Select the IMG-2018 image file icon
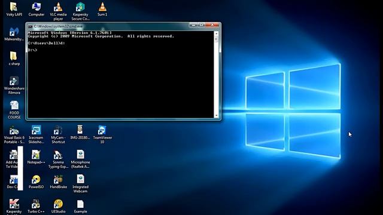 tap(80, 133)
